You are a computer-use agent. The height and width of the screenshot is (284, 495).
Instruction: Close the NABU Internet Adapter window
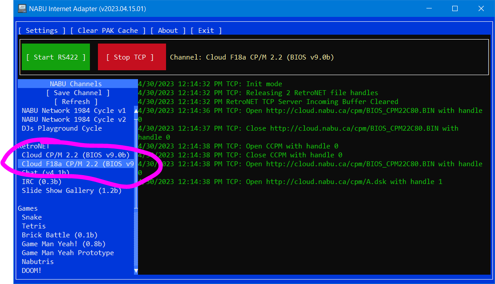481,8
